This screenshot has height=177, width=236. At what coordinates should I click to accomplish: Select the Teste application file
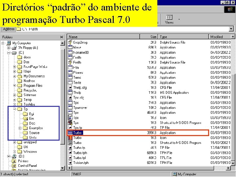point(77,83)
